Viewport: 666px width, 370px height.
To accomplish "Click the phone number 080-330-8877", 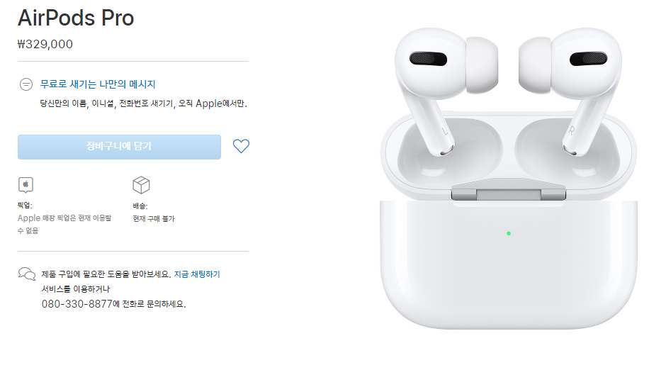I will click(x=76, y=304).
